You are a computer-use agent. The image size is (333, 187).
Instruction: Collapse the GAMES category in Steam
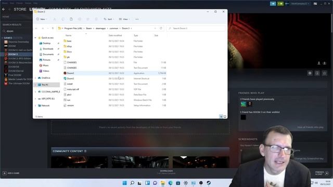2,38
